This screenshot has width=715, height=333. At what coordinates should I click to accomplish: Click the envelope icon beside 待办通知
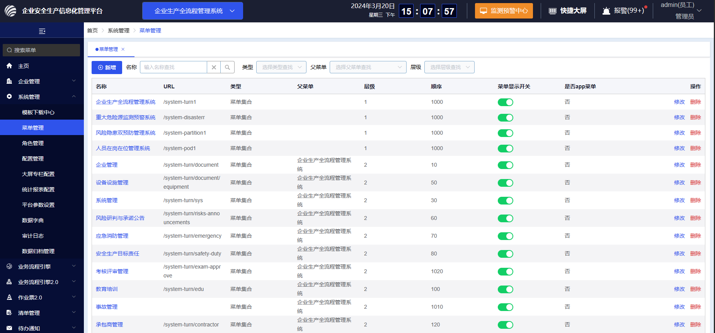click(x=9, y=328)
